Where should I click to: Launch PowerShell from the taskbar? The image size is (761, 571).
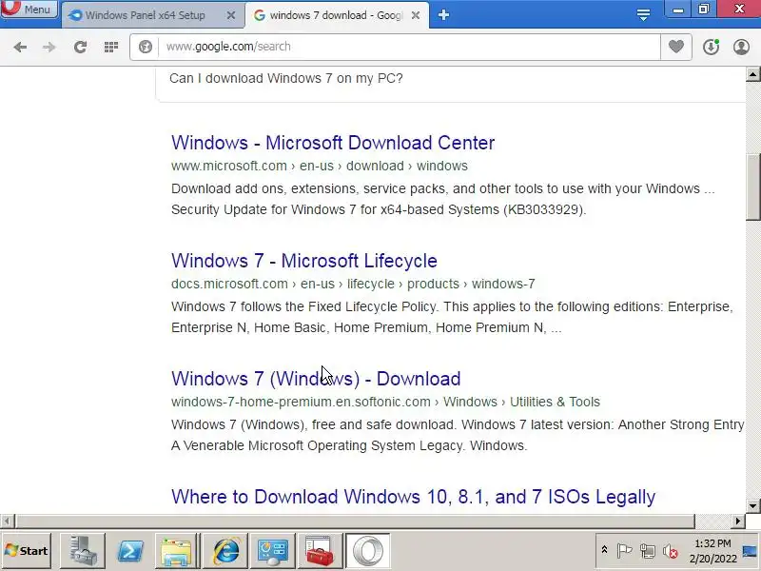(130, 551)
